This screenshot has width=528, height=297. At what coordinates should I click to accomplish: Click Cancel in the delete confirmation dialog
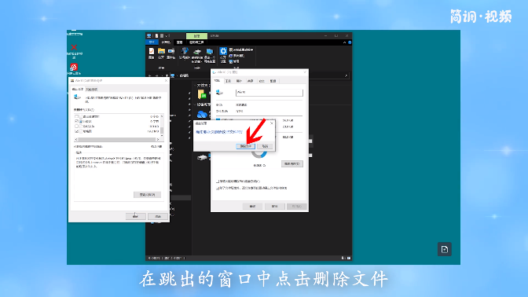(x=265, y=146)
